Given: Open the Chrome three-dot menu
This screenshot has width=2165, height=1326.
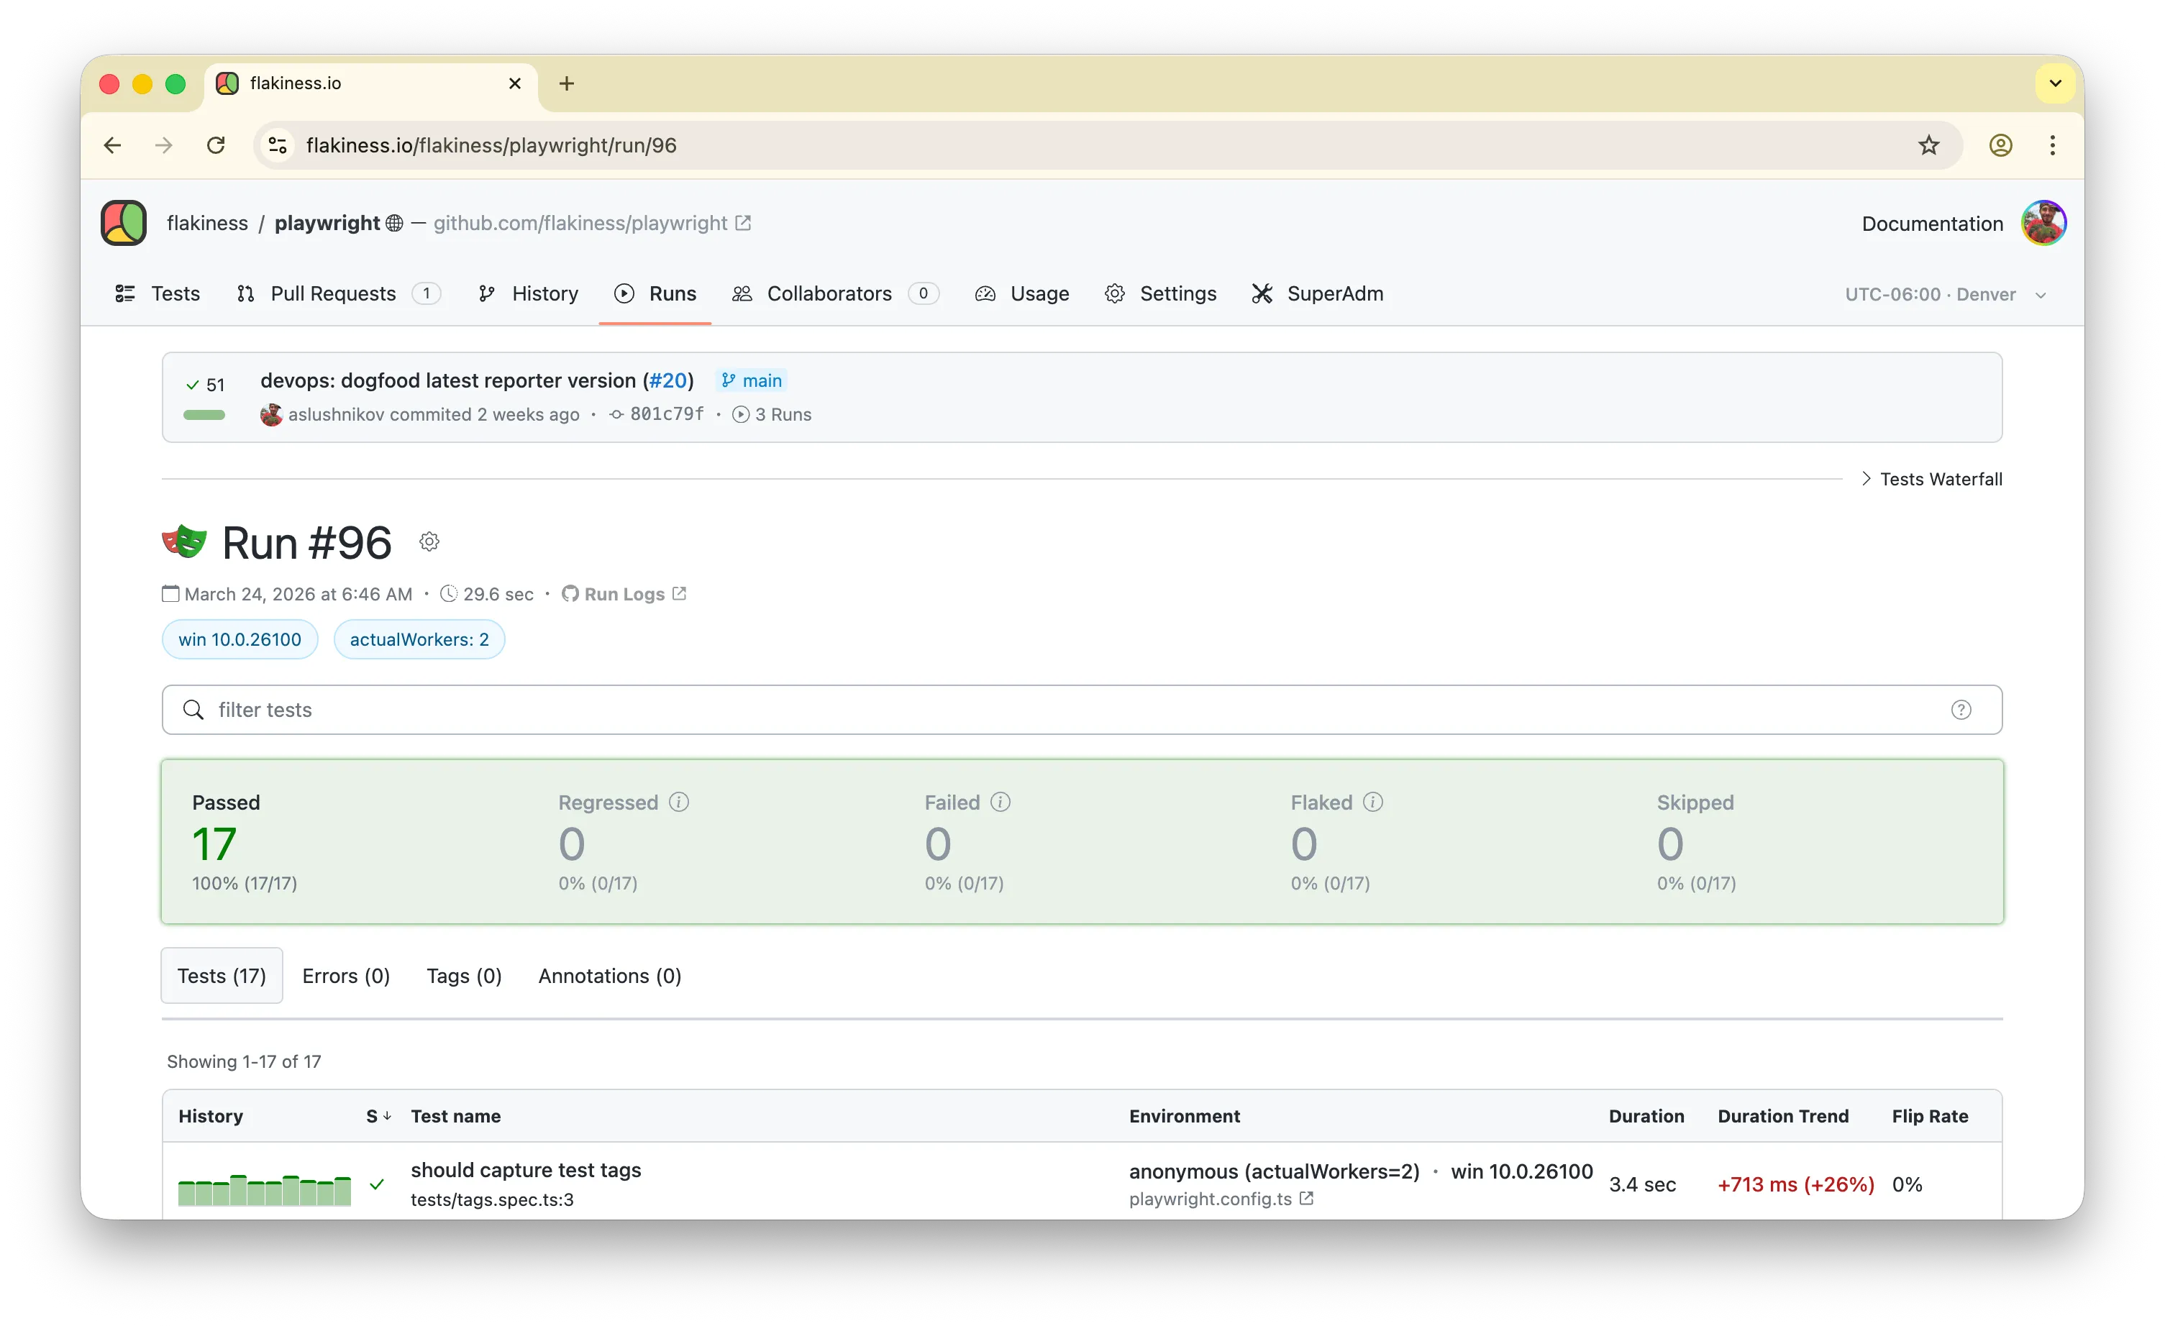Looking at the screenshot, I should [2053, 145].
